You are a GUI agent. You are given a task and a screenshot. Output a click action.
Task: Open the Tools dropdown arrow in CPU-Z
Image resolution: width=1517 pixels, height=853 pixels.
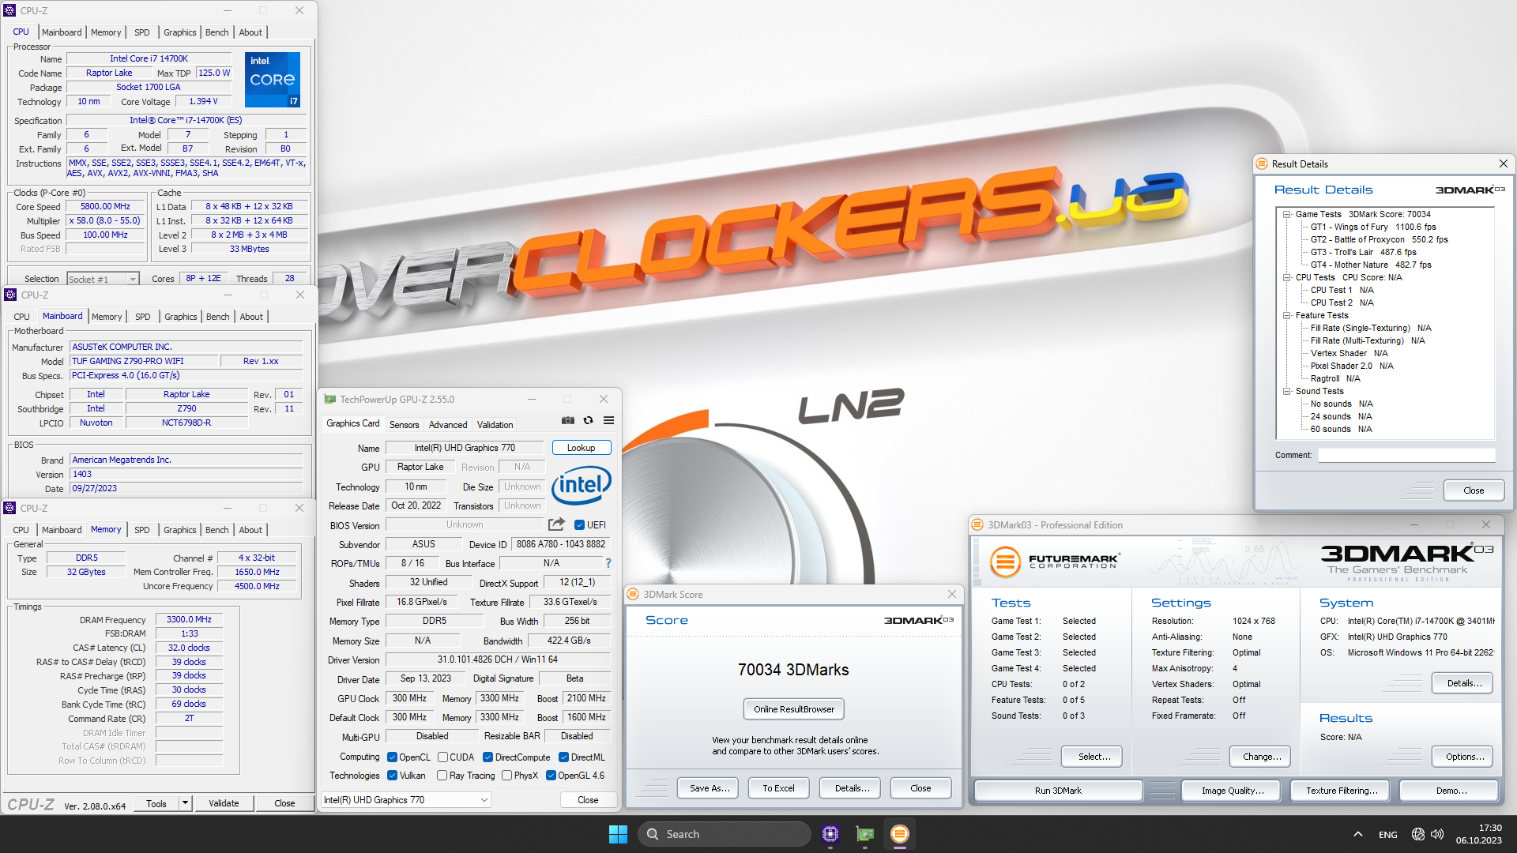pos(185,803)
